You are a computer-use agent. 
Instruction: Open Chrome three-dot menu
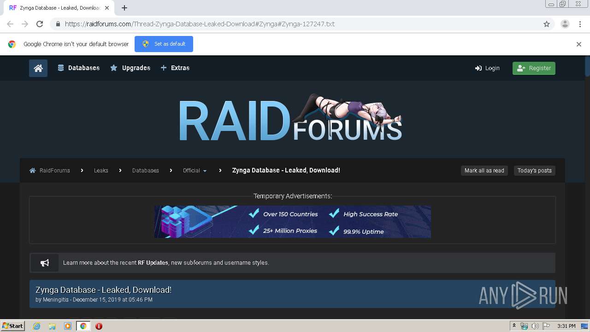click(580, 24)
